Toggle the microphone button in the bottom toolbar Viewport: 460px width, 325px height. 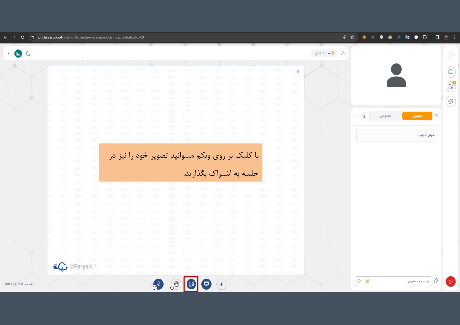coord(159,284)
